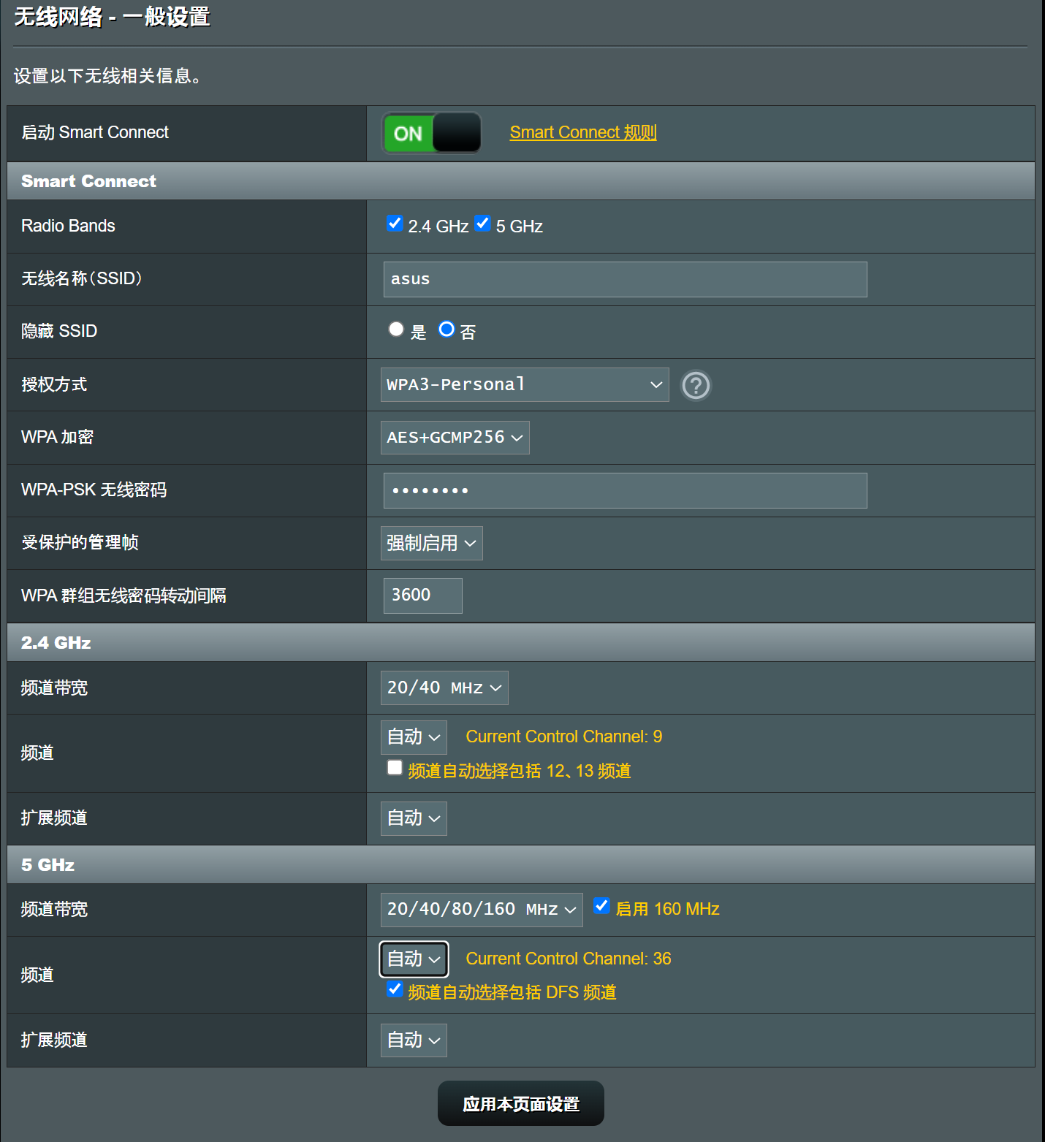The width and height of the screenshot is (1045, 1142).
Task: Uncheck the 2.4 GHz radio band
Action: pos(395,224)
